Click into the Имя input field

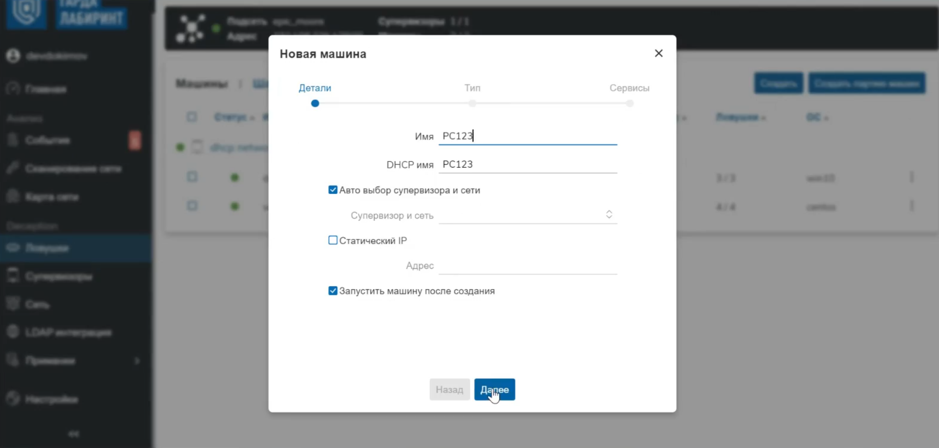click(x=527, y=136)
